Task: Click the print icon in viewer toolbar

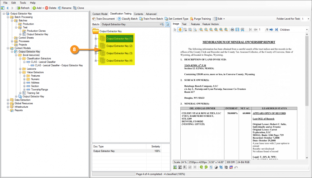Action: coord(232,30)
